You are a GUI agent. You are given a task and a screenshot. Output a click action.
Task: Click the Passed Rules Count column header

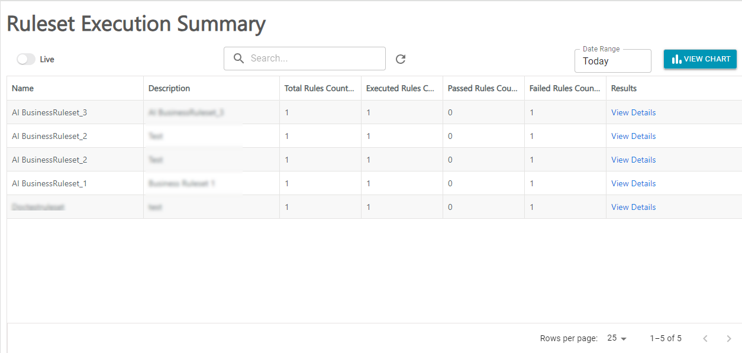483,88
